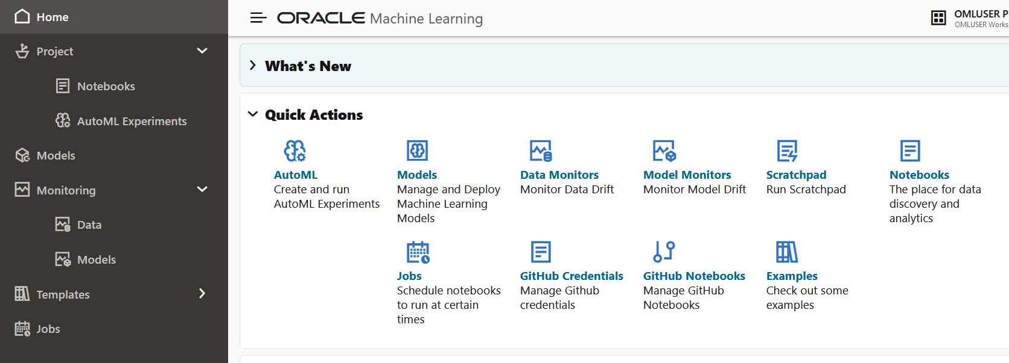This screenshot has height=363, width=1009.
Task: Go to Home in the sidebar
Action: (x=53, y=17)
